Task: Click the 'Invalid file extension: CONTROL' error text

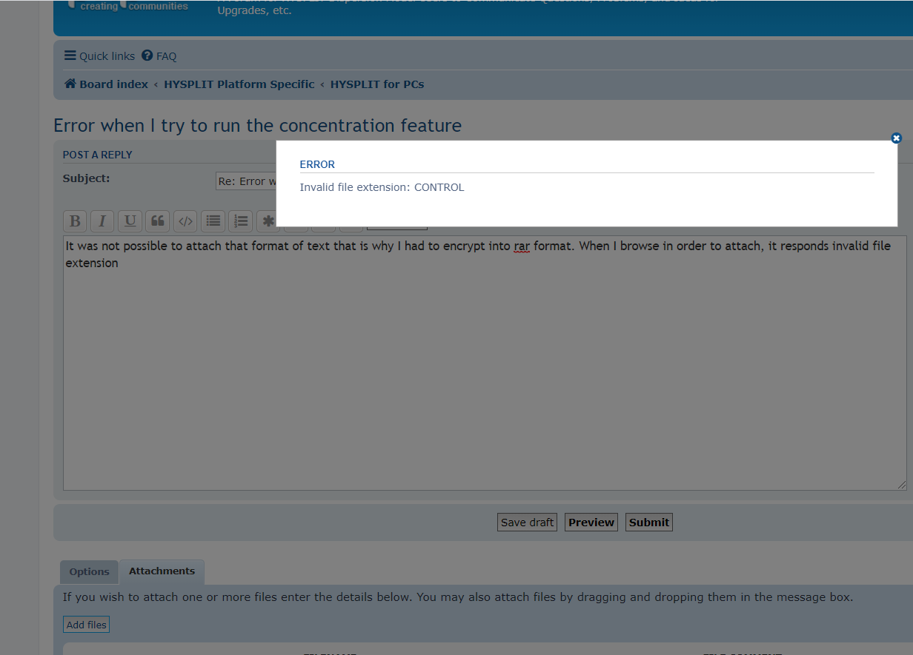Action: tap(382, 187)
